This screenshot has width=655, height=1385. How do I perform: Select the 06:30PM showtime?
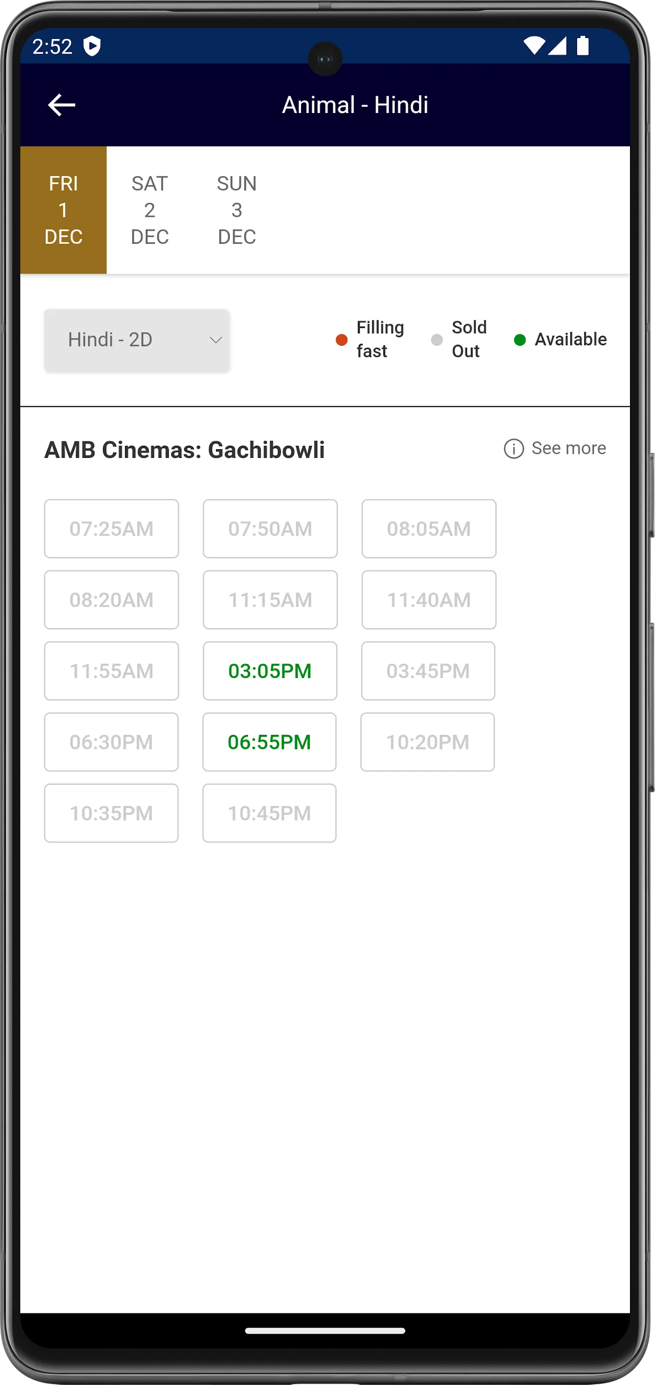[x=111, y=742]
